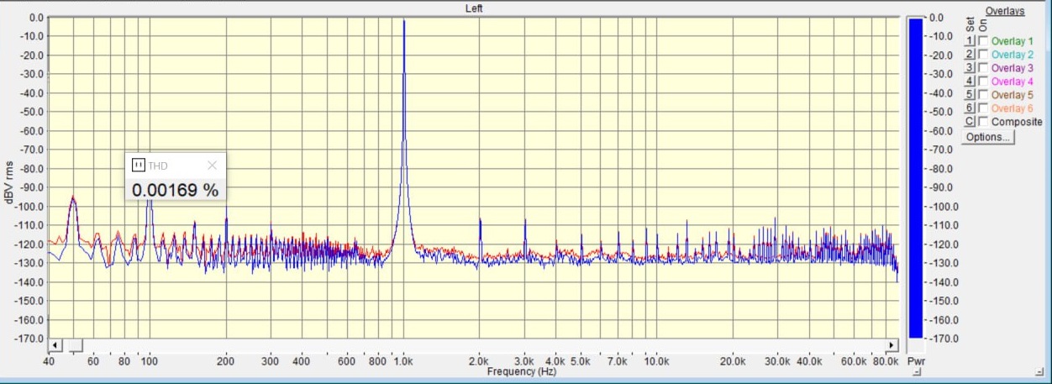Click the Set button 2 for Overlay 2
This screenshot has width=1052, height=384.
pyautogui.click(x=969, y=55)
